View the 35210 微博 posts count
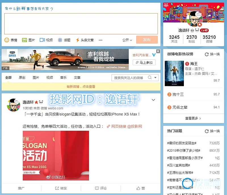Image resolution: width=227 pixels, height=195 pixels. (x=209, y=39)
